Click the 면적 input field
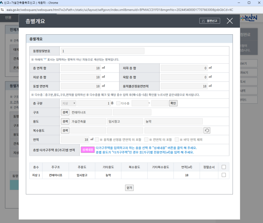 pos(75,139)
